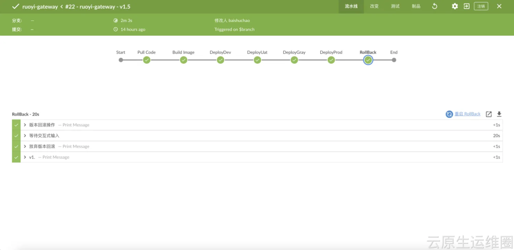
Task: Expand the 等待交互式输入 step
Action: point(25,135)
